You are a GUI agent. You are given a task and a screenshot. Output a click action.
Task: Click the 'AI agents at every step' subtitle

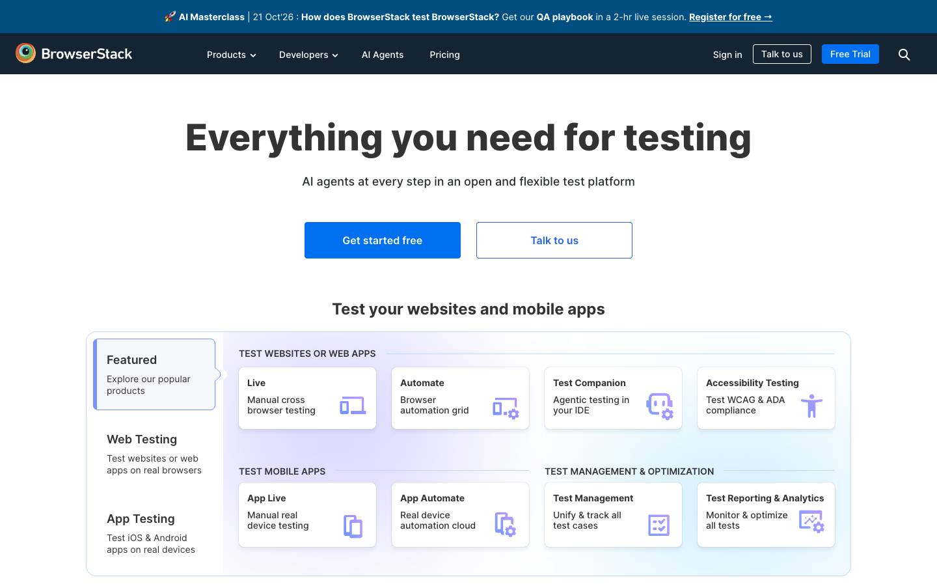[468, 182]
